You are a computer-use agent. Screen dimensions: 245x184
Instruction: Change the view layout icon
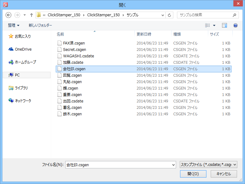(x=208, y=25)
